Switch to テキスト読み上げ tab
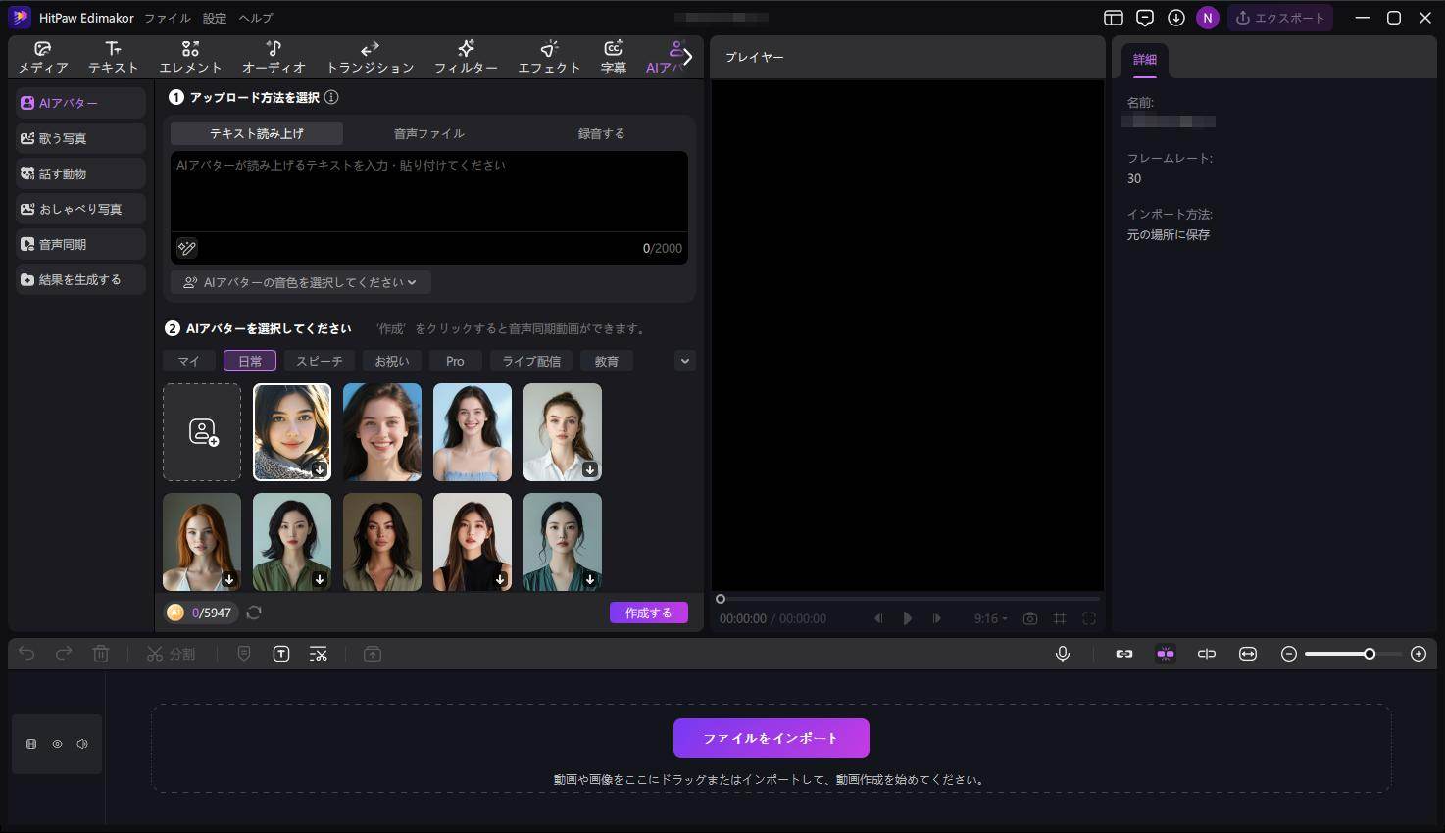1445x833 pixels. tap(257, 133)
